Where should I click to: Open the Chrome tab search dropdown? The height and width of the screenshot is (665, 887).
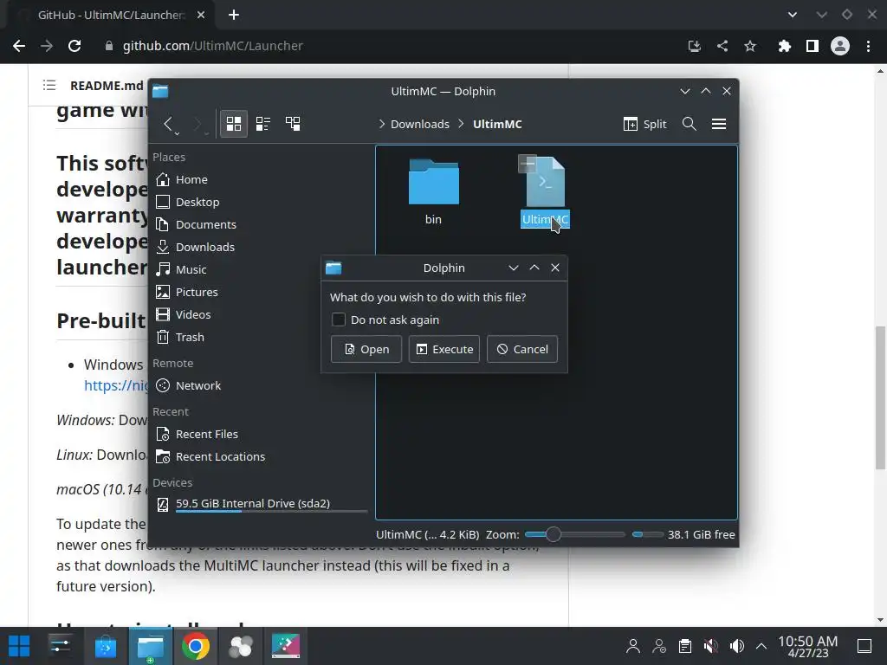pyautogui.click(x=793, y=16)
